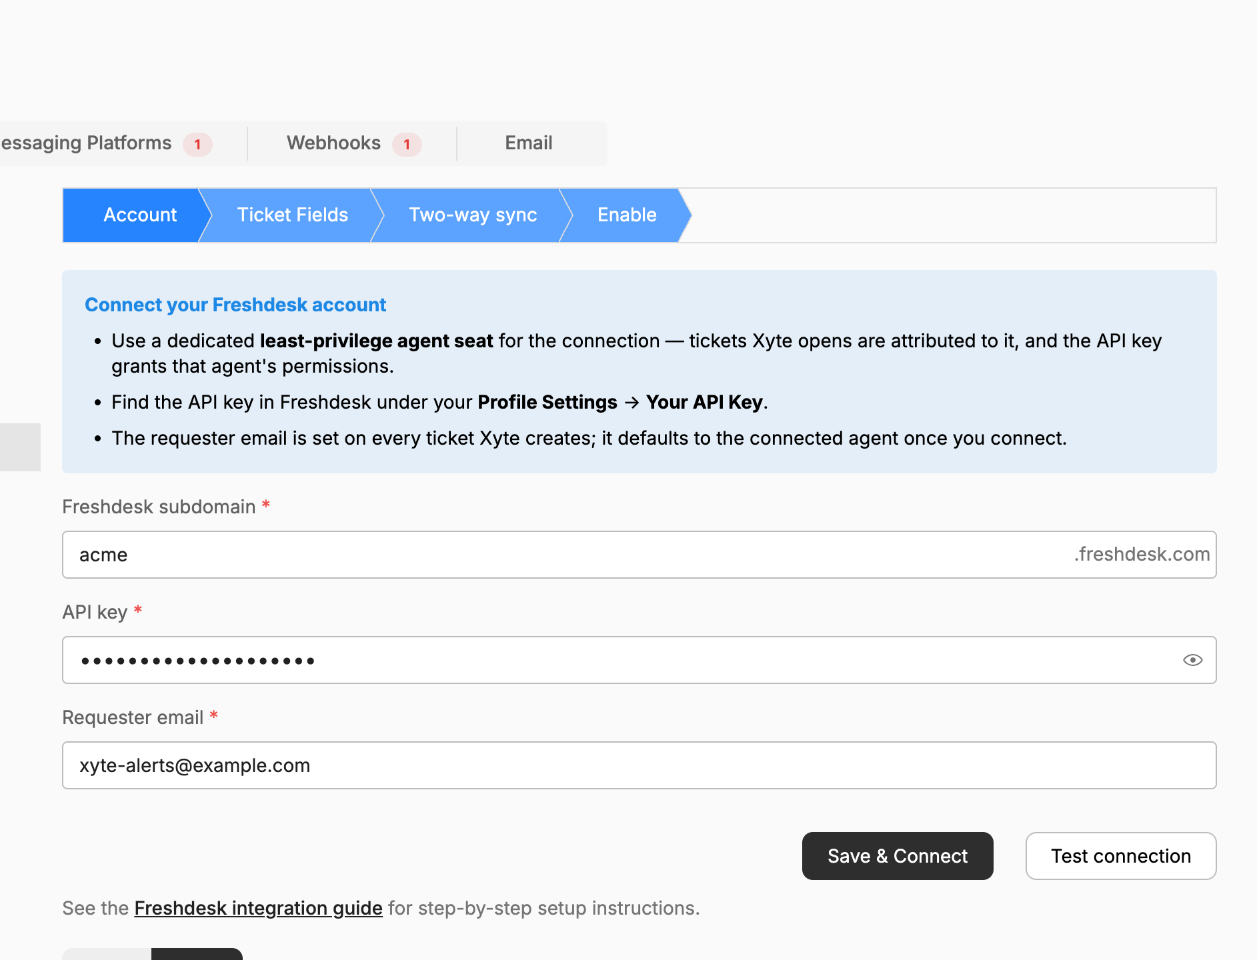Click the 'Freshdesk subdomain' label

click(x=159, y=507)
